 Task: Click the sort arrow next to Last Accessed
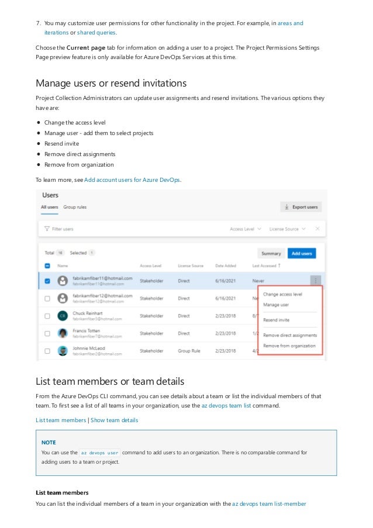coord(279,265)
